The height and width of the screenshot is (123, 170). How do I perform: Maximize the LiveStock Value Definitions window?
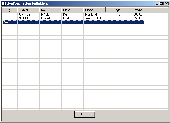click(161, 4)
